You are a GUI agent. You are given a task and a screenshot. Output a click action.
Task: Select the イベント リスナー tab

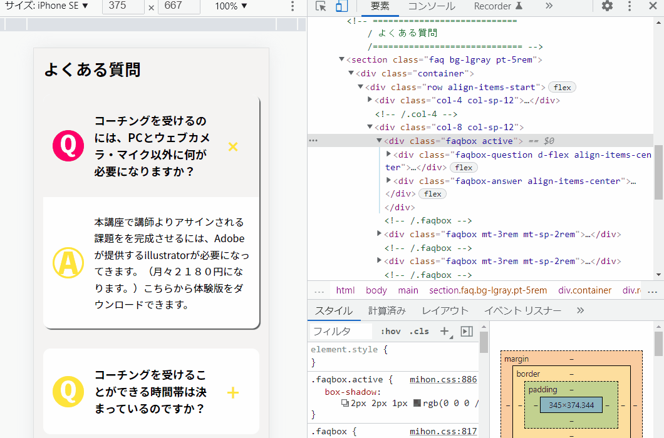(522, 310)
